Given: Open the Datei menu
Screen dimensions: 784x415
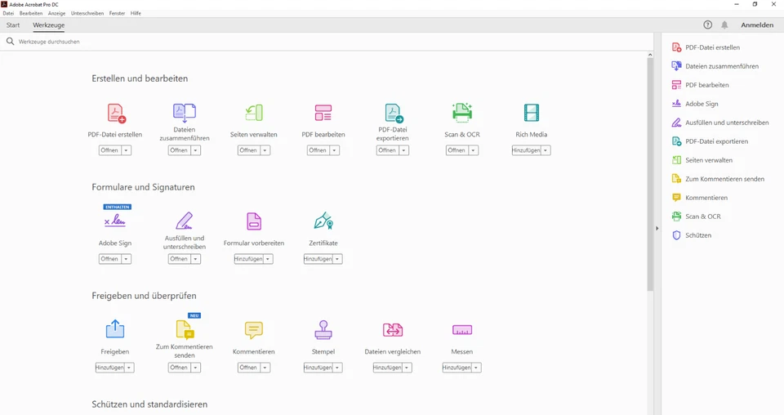Looking at the screenshot, I should click(8, 14).
